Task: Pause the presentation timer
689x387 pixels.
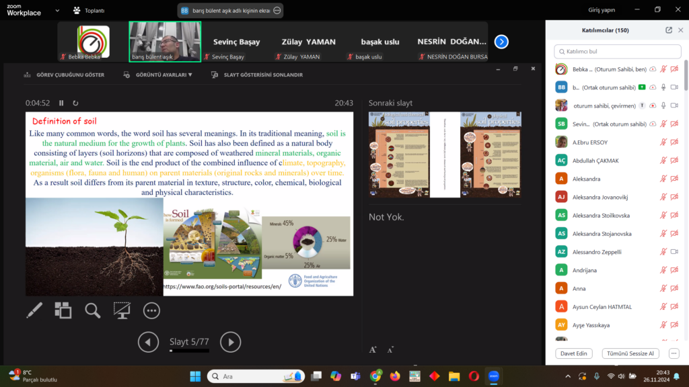Action: click(61, 103)
